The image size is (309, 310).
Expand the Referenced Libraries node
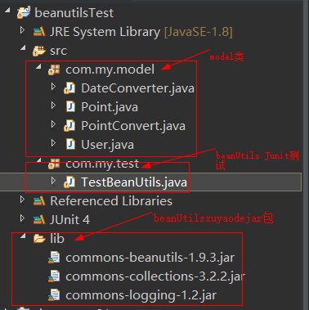coord(23,200)
